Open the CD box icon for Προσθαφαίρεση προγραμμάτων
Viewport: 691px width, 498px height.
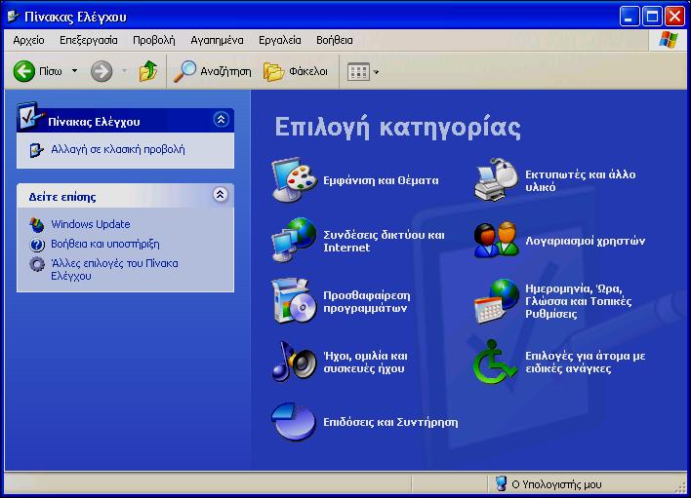click(x=294, y=301)
